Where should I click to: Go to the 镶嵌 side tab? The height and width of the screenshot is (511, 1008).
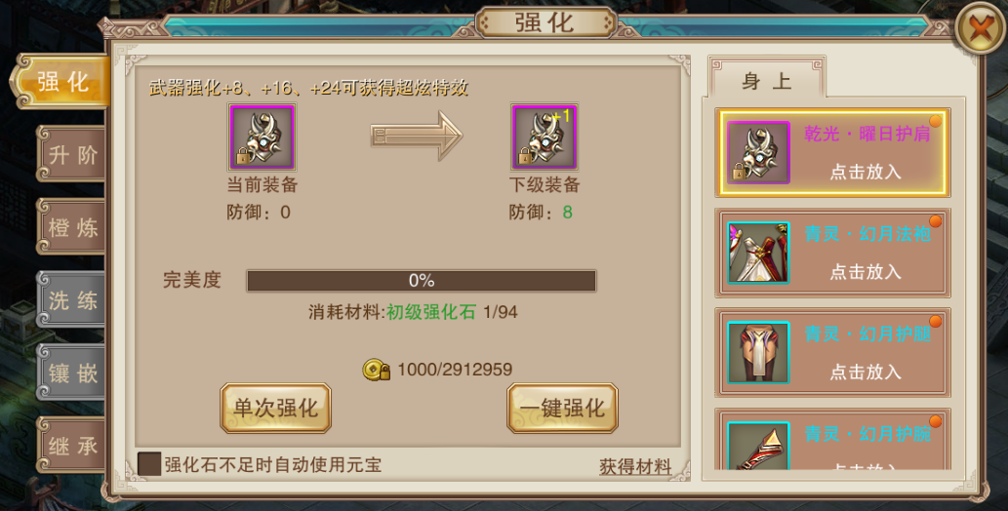[x=72, y=373]
